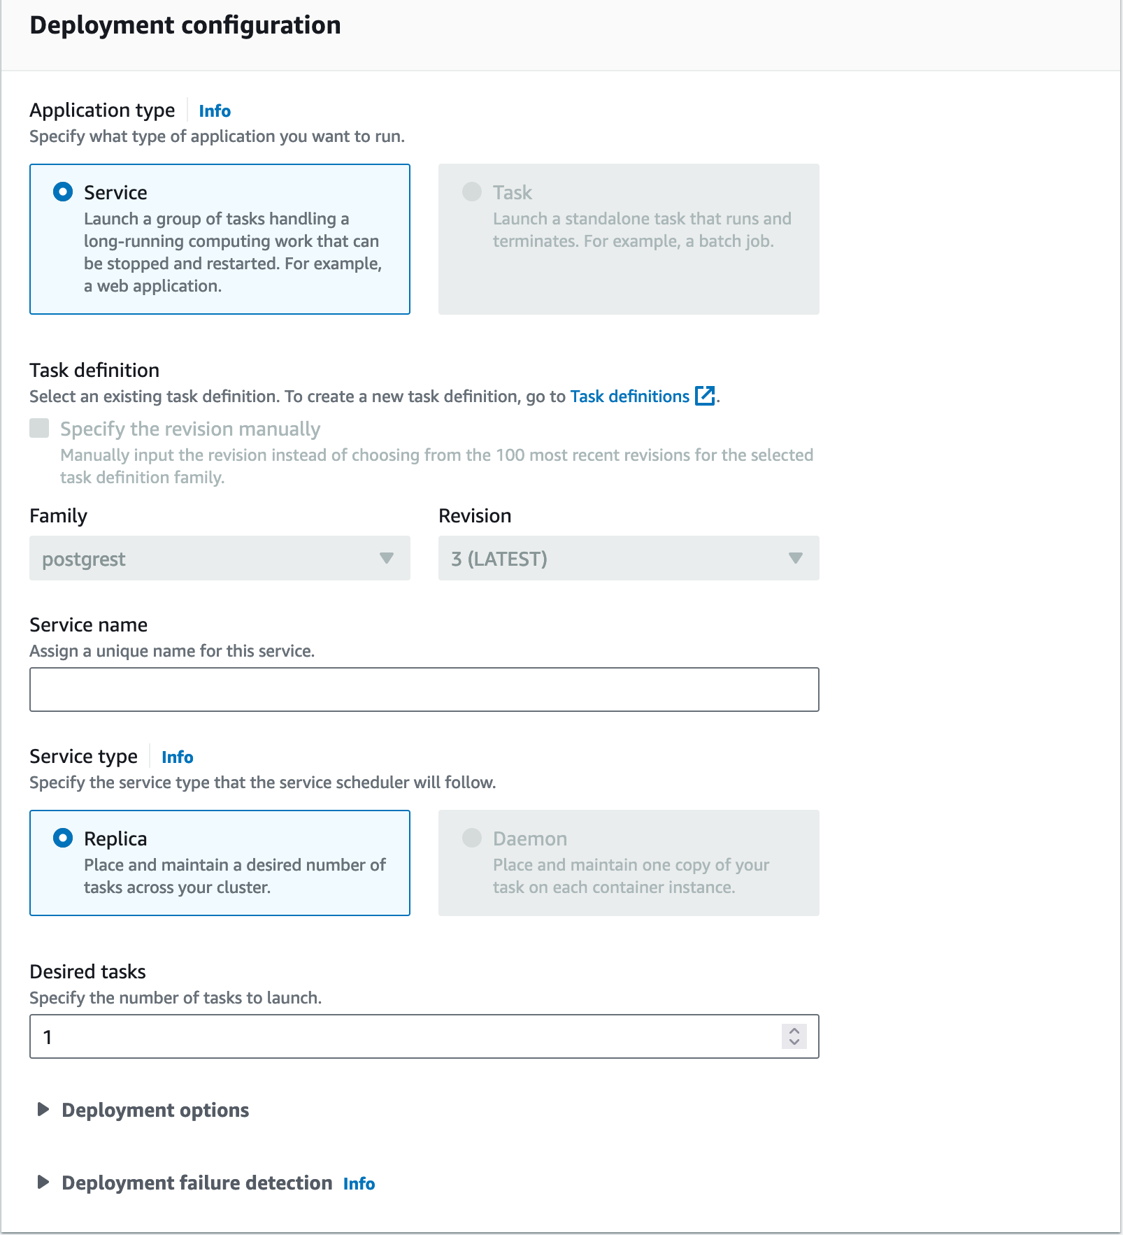Enable Specify the revision manually checkbox
1123x1235 pixels.
point(39,428)
